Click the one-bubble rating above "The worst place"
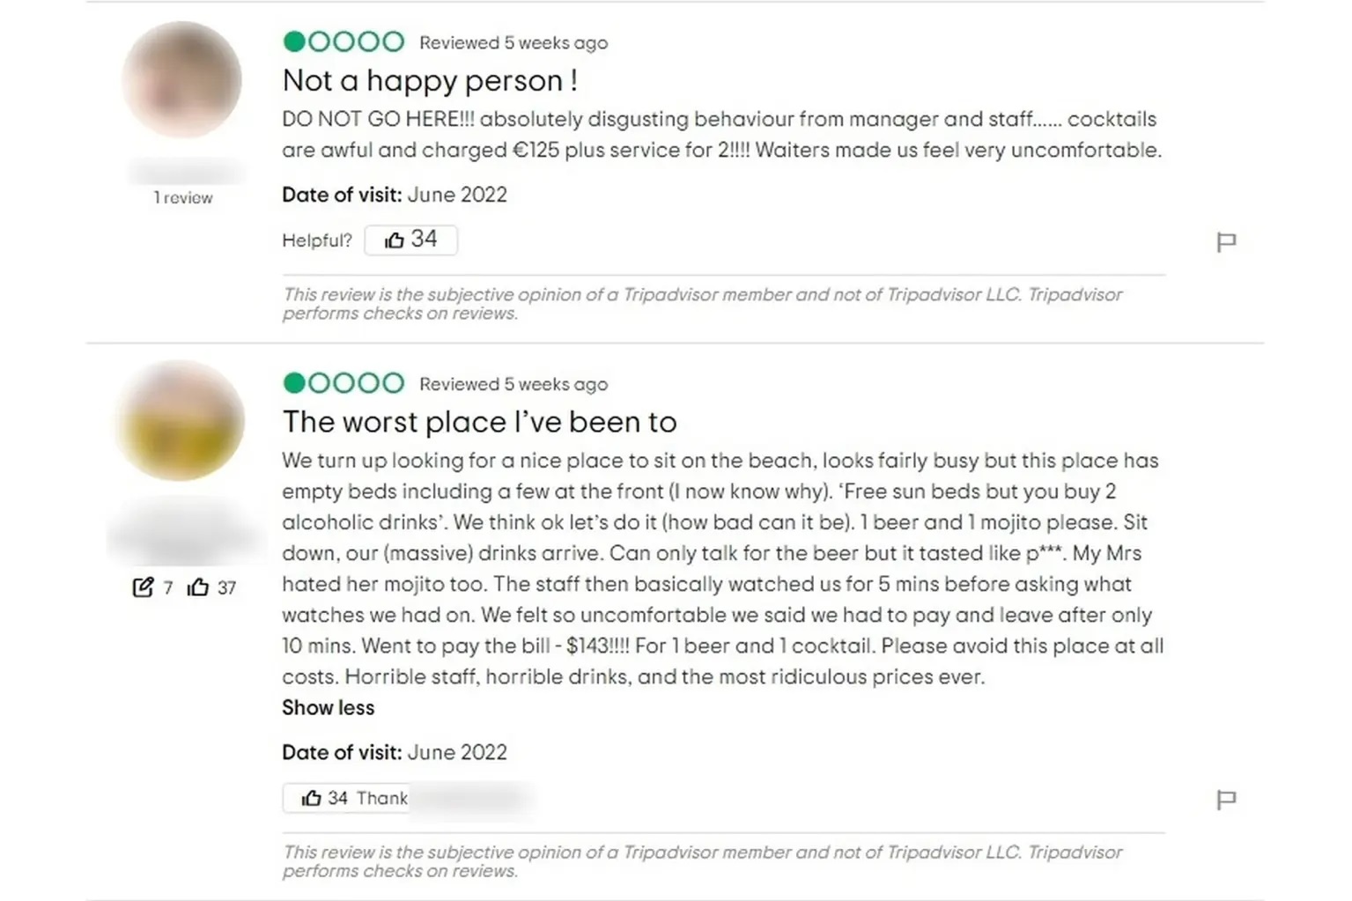The image size is (1352, 901). point(344,383)
